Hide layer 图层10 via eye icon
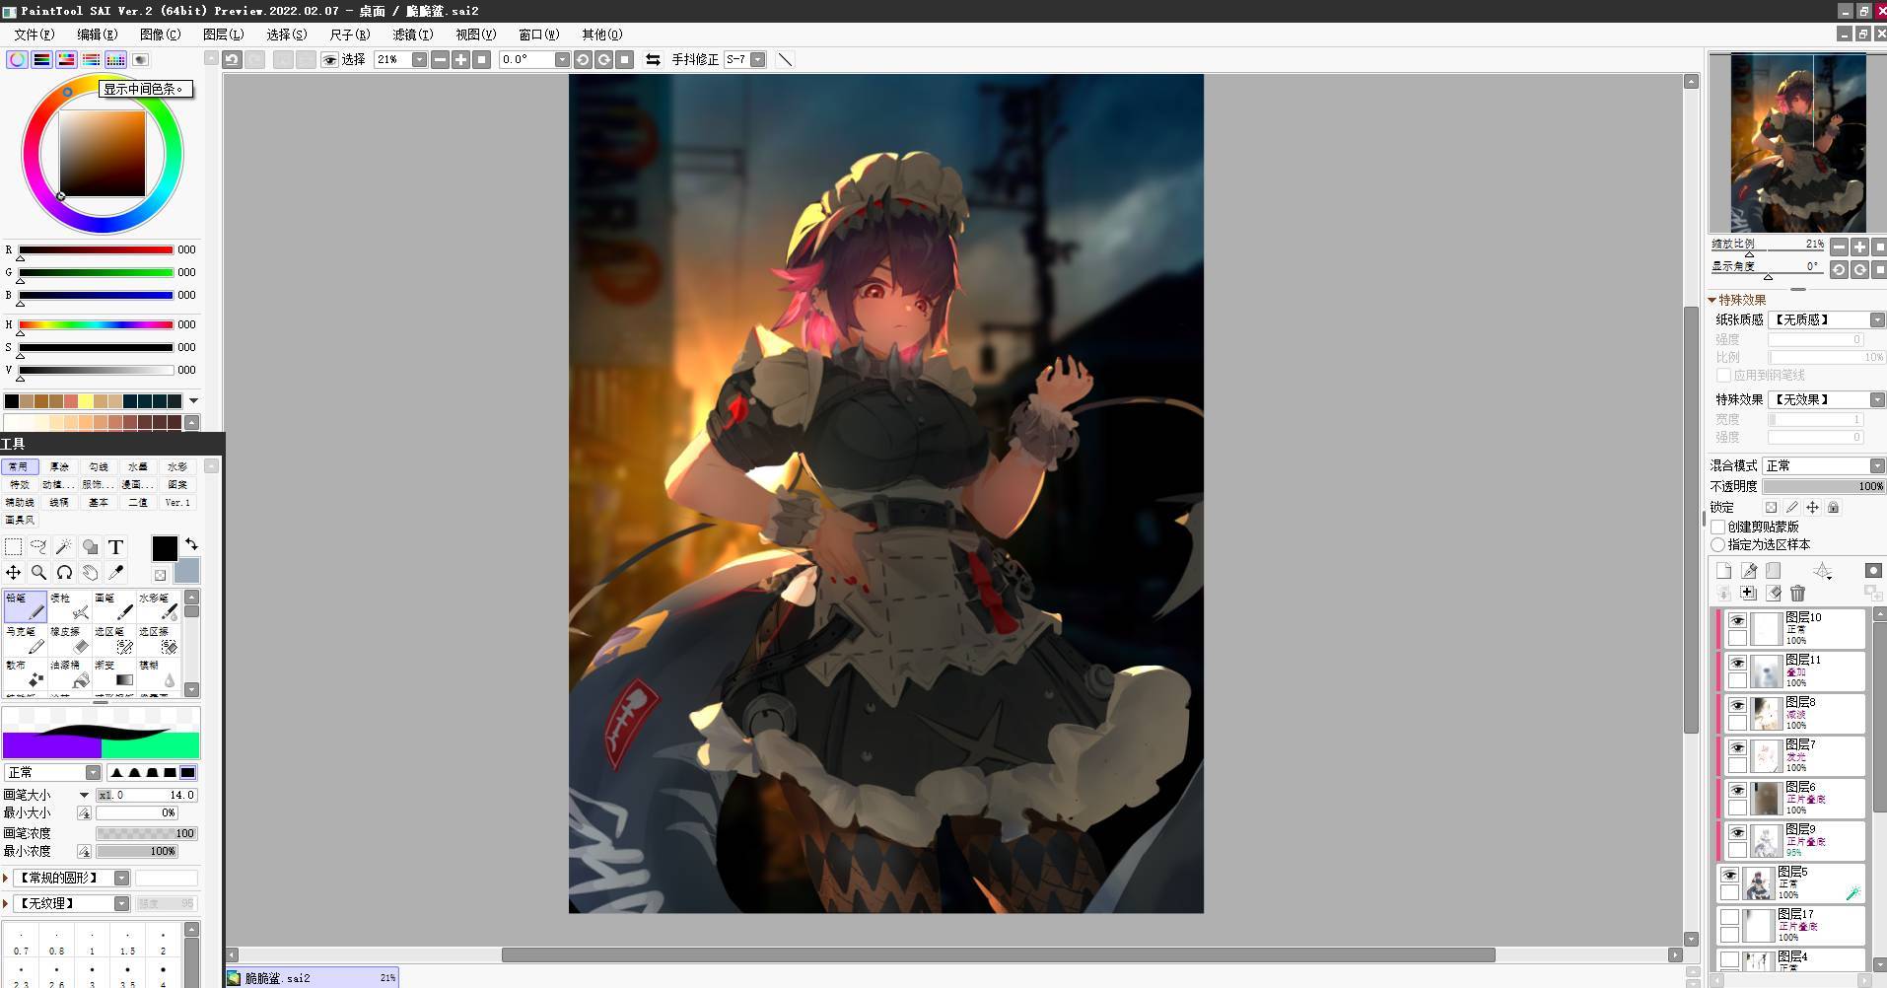The image size is (1887, 988). [x=1737, y=620]
